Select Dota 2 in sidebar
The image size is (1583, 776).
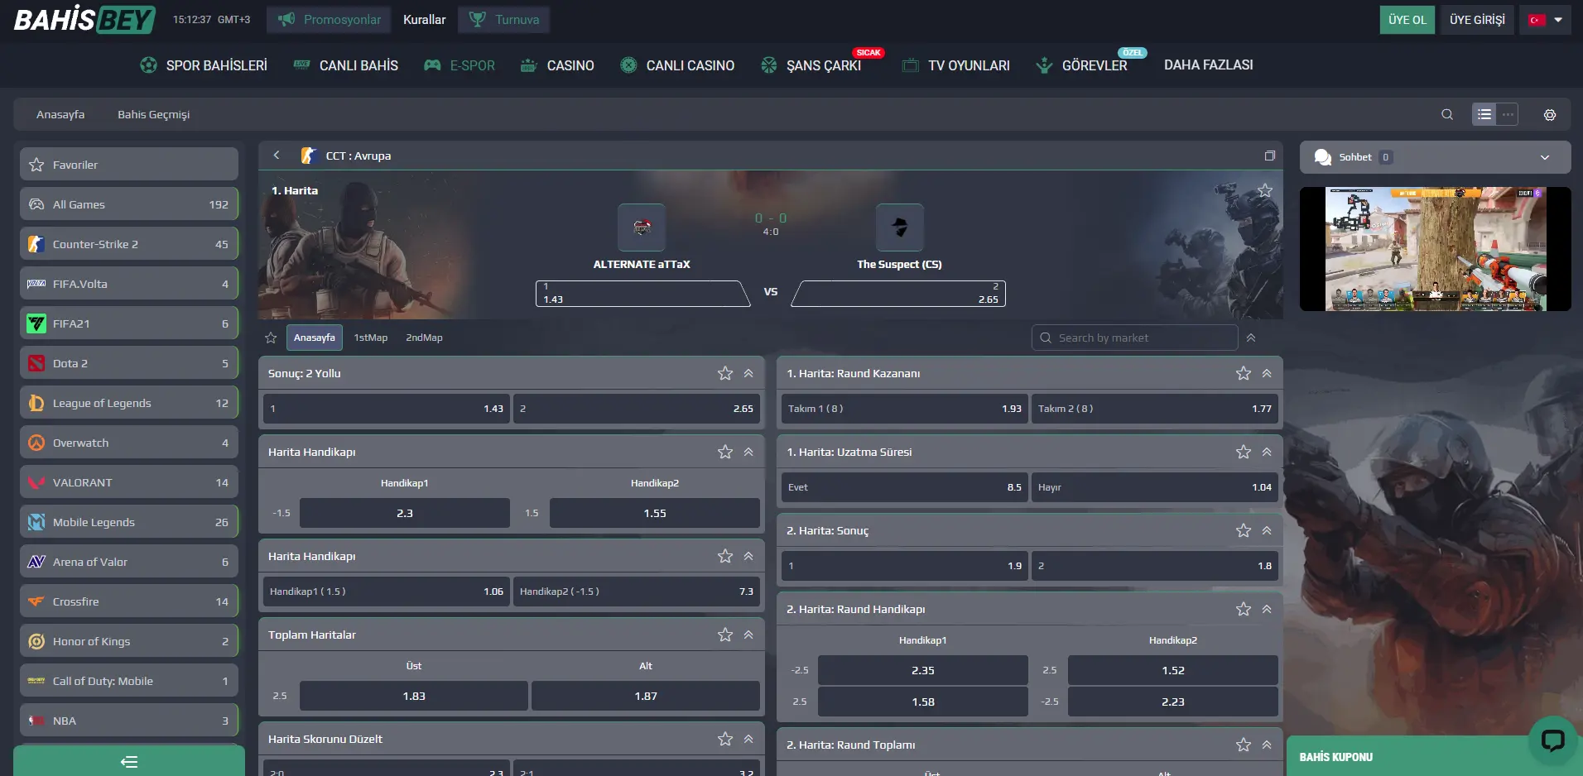click(129, 363)
